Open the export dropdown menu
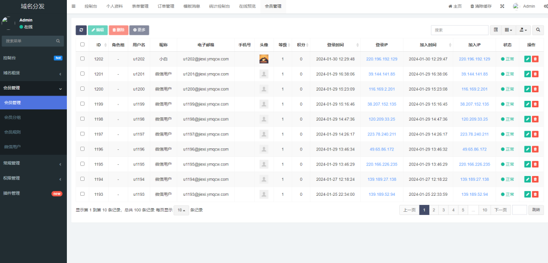 pos(523,30)
